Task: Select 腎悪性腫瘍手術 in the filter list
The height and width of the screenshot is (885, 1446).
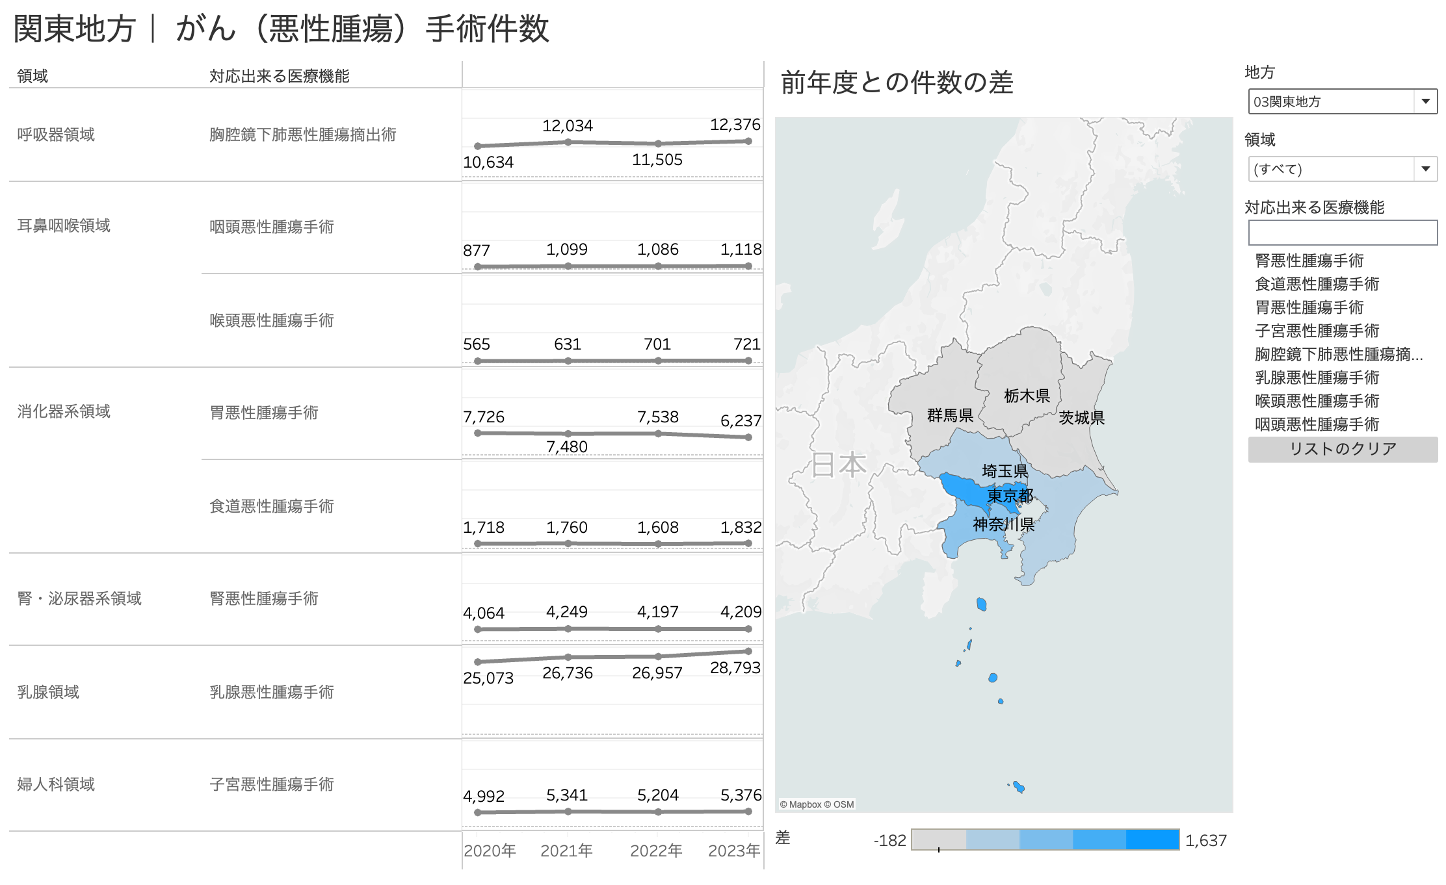Action: pos(1309,261)
